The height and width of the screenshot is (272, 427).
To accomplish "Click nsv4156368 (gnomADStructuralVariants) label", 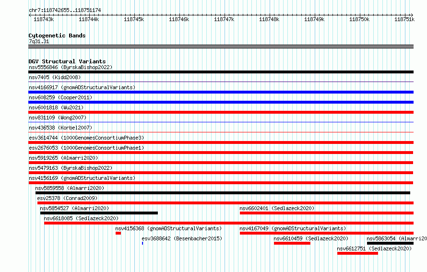I will pos(168,228).
